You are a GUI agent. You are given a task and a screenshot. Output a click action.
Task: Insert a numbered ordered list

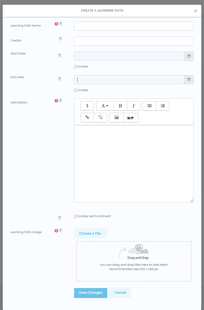163,106
